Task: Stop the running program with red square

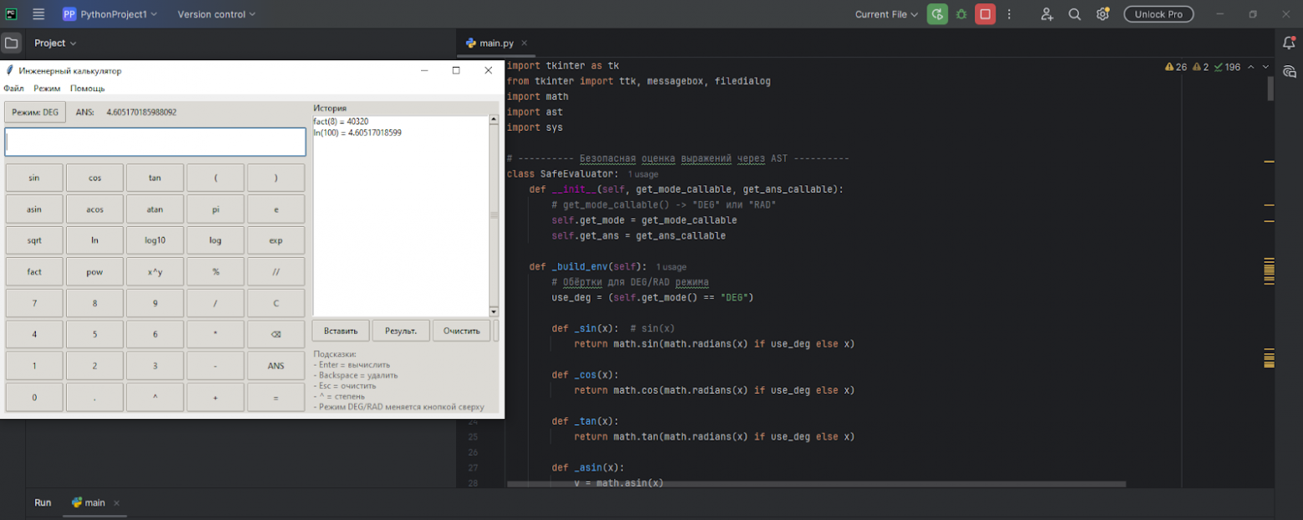Action: (x=986, y=14)
